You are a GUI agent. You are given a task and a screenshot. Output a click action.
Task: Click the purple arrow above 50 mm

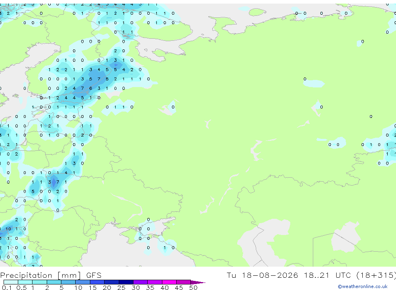tap(198, 282)
